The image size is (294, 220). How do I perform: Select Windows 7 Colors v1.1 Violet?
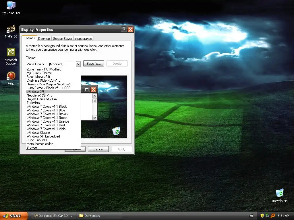pos(53,129)
